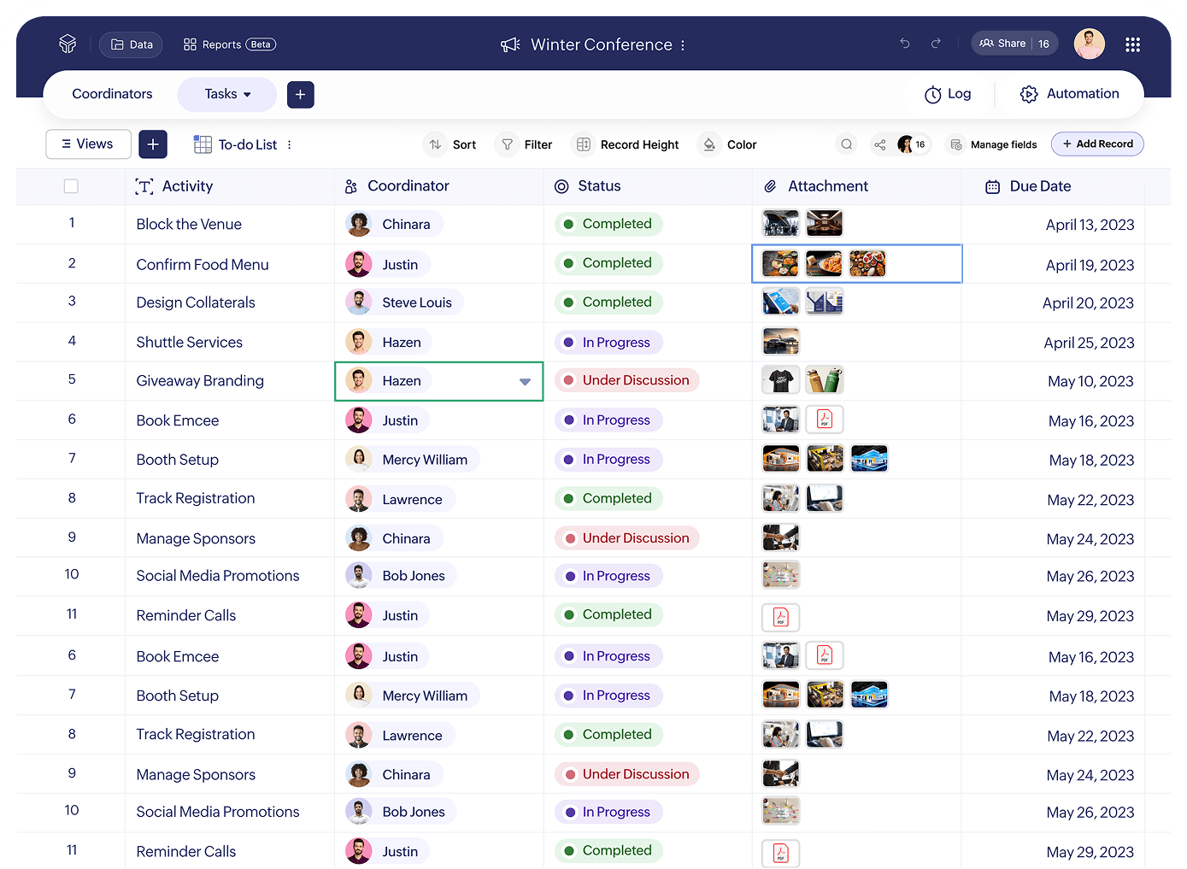
Task: Click the collaborators avatar with 16 count
Action: 912,144
